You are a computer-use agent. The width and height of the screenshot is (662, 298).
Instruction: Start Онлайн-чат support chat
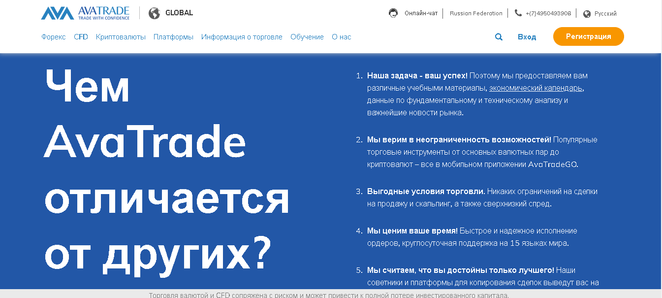pyautogui.click(x=421, y=13)
